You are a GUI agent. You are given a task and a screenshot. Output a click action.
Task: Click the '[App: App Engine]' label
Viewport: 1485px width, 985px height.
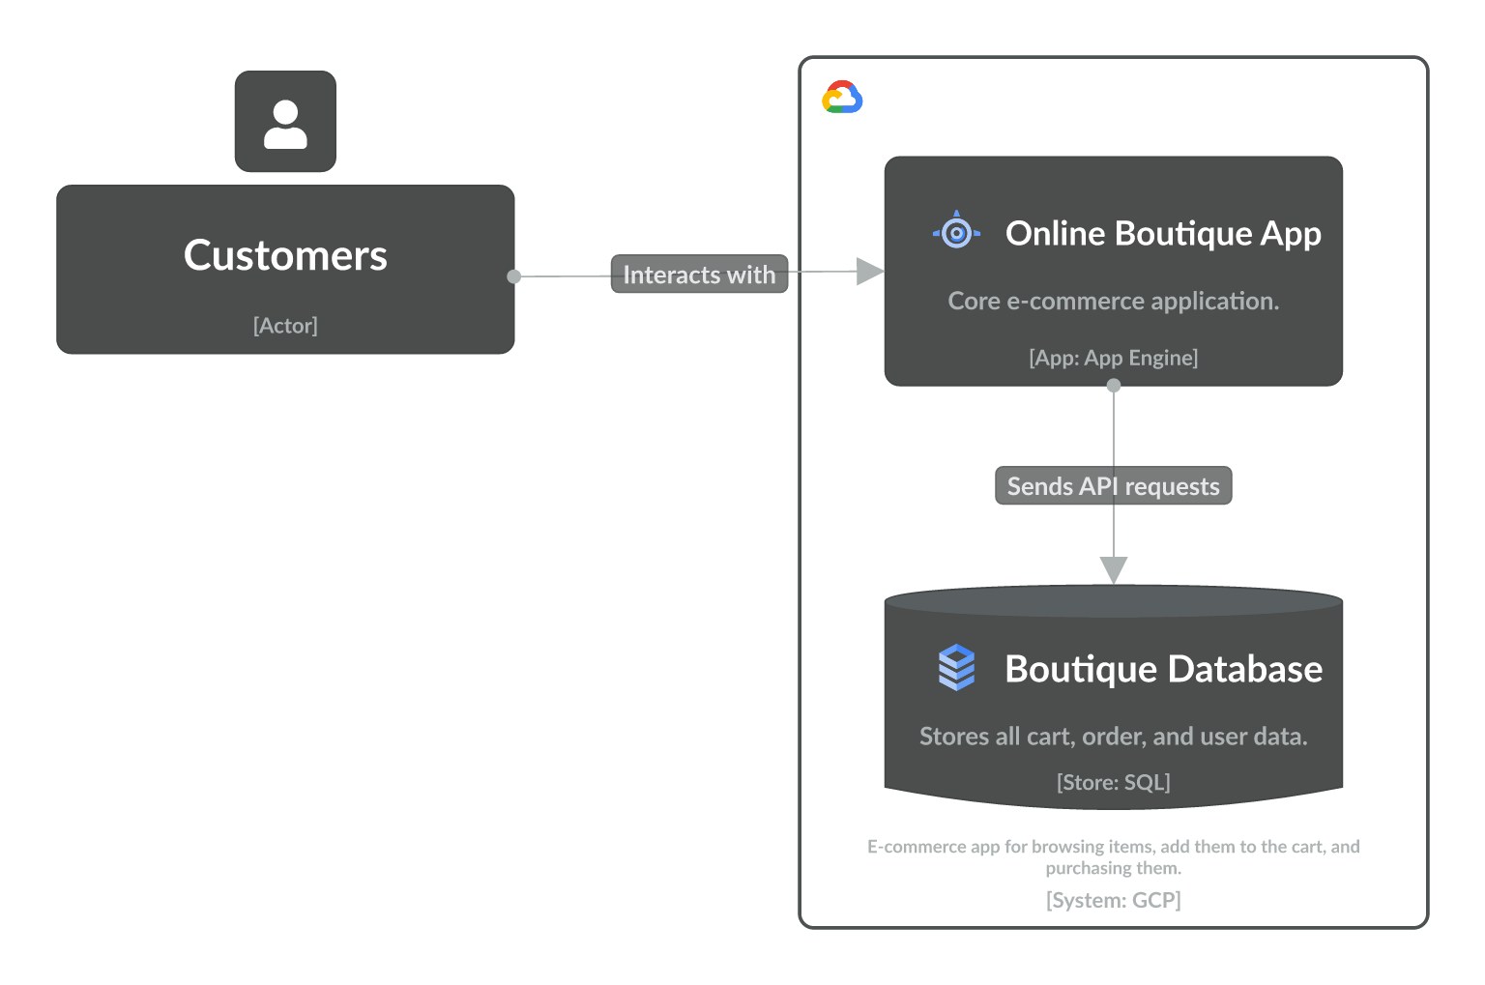click(x=1114, y=358)
